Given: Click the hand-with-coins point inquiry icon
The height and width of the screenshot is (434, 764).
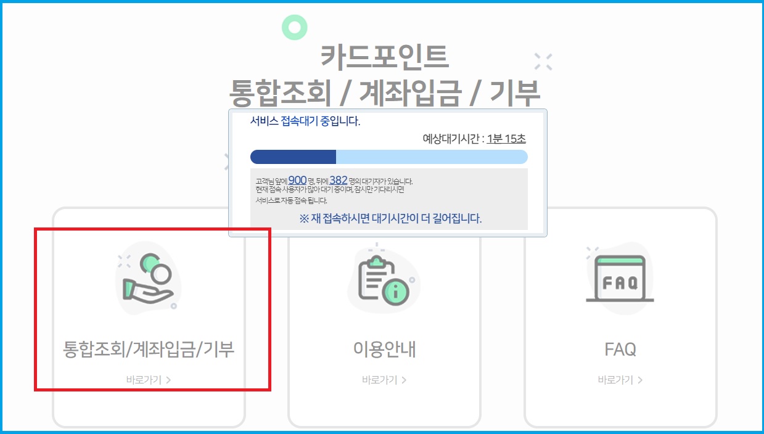Looking at the screenshot, I should 148,280.
